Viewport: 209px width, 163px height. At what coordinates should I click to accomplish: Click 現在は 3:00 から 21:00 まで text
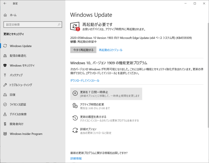click(x=95, y=108)
